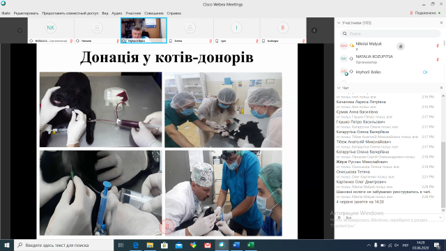
Task: Collapse the Чат panel chevron
Action: tap(339, 88)
